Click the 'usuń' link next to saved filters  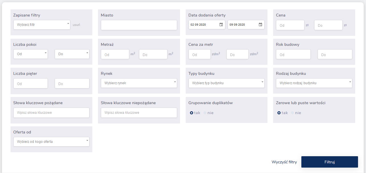[76, 25]
